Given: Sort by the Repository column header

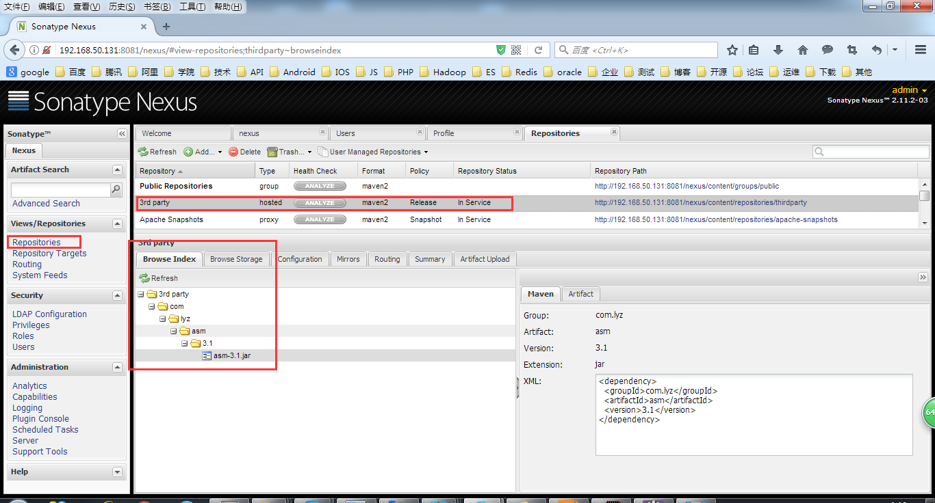Looking at the screenshot, I should (x=195, y=171).
